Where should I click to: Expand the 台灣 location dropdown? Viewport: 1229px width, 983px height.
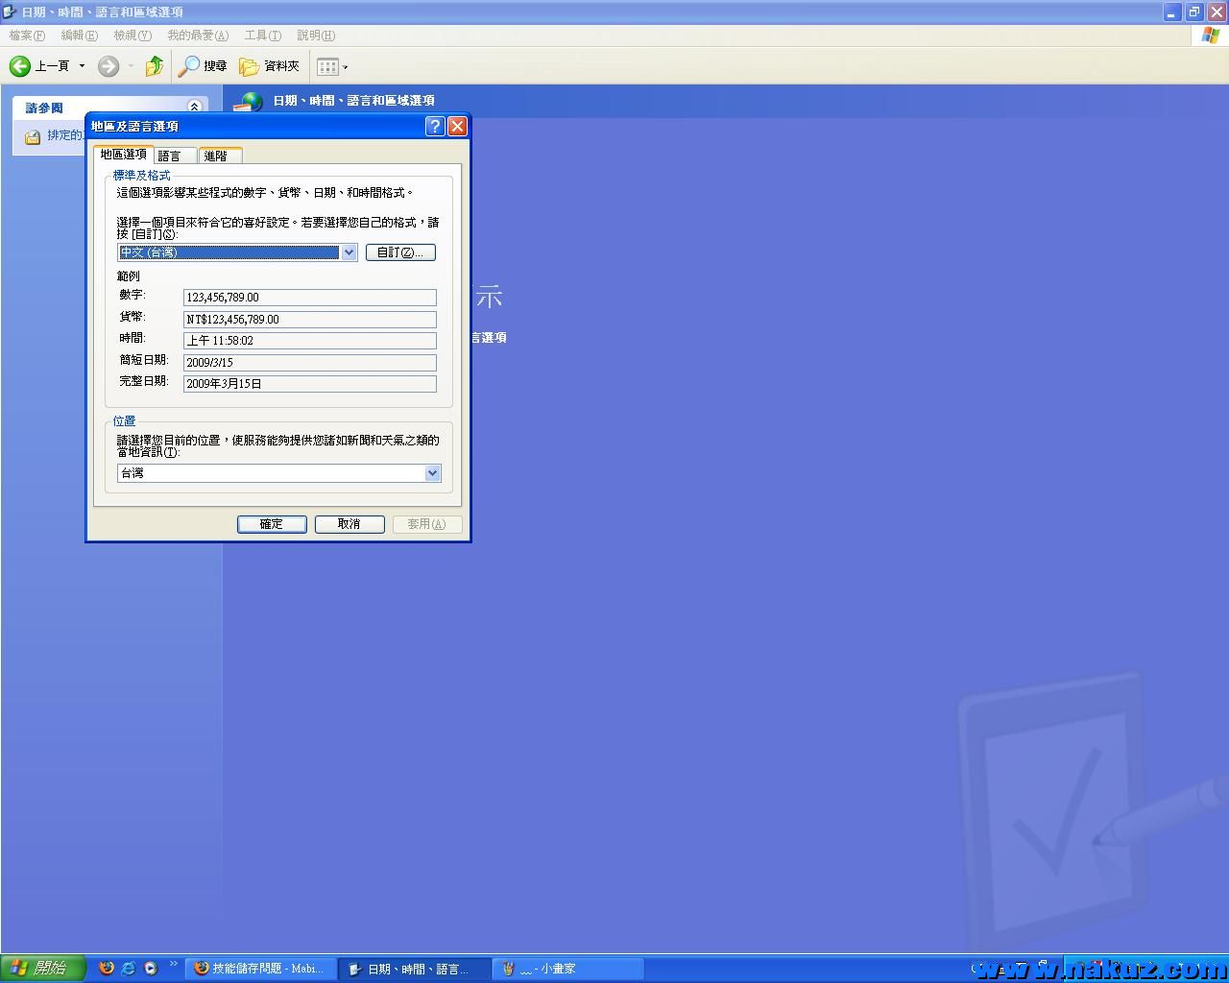pos(432,473)
